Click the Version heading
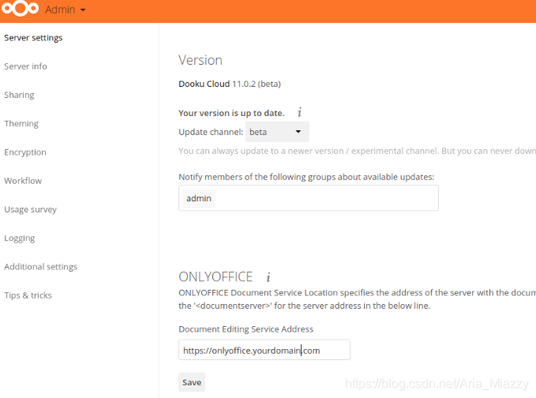The height and width of the screenshot is (398, 536). tap(201, 60)
